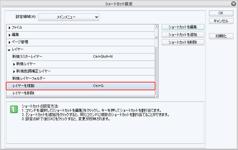Expand the ページ管理 category arrow
The width and height of the screenshot is (238, 150).
click(10, 42)
